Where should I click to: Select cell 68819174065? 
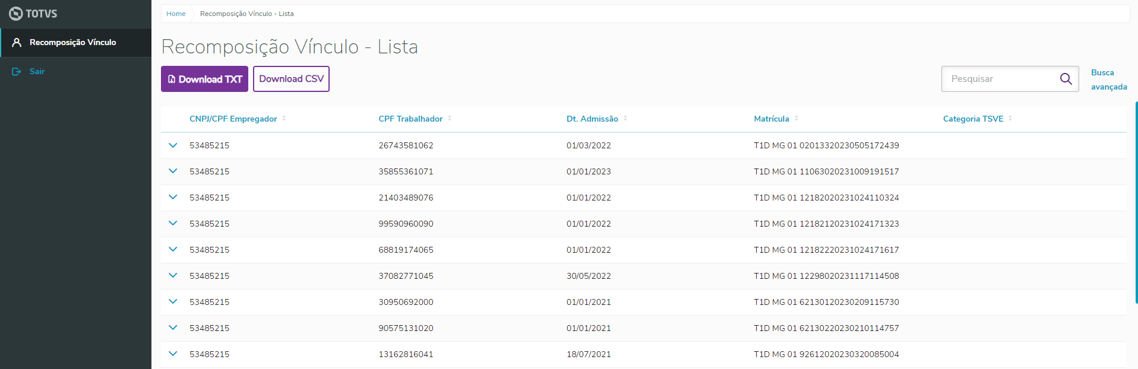406,250
